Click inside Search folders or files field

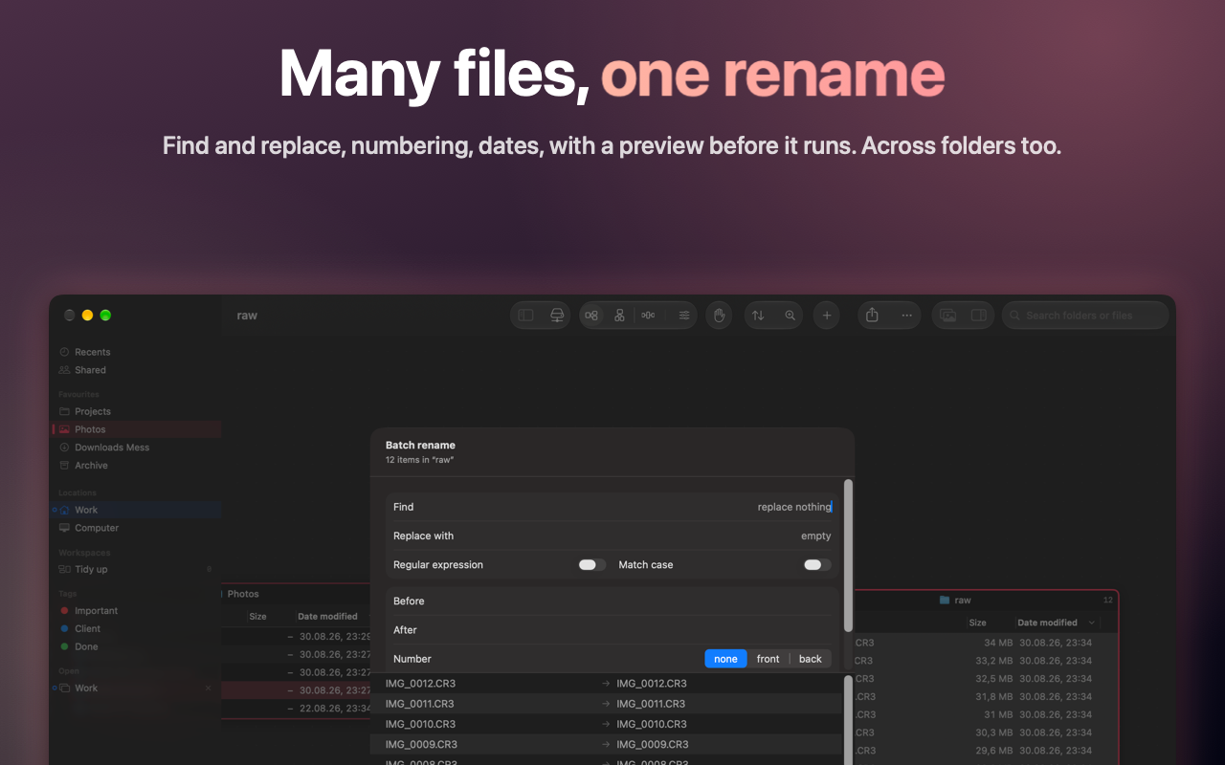tap(1085, 316)
